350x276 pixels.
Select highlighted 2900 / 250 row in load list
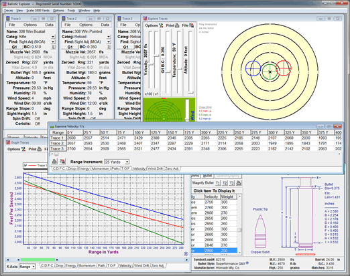tap(214, 251)
